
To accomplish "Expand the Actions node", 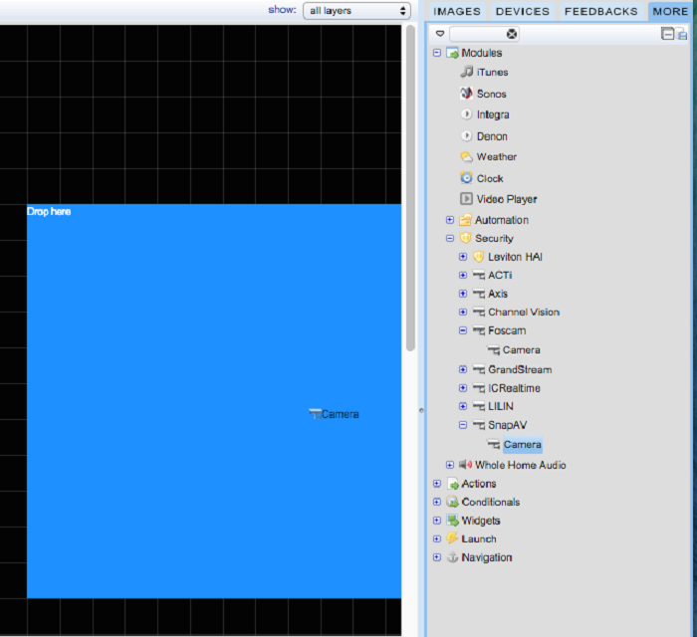I will [437, 484].
